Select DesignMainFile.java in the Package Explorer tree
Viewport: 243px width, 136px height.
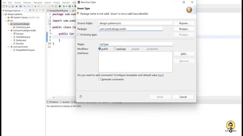pyautogui.click(x=25, y=50)
